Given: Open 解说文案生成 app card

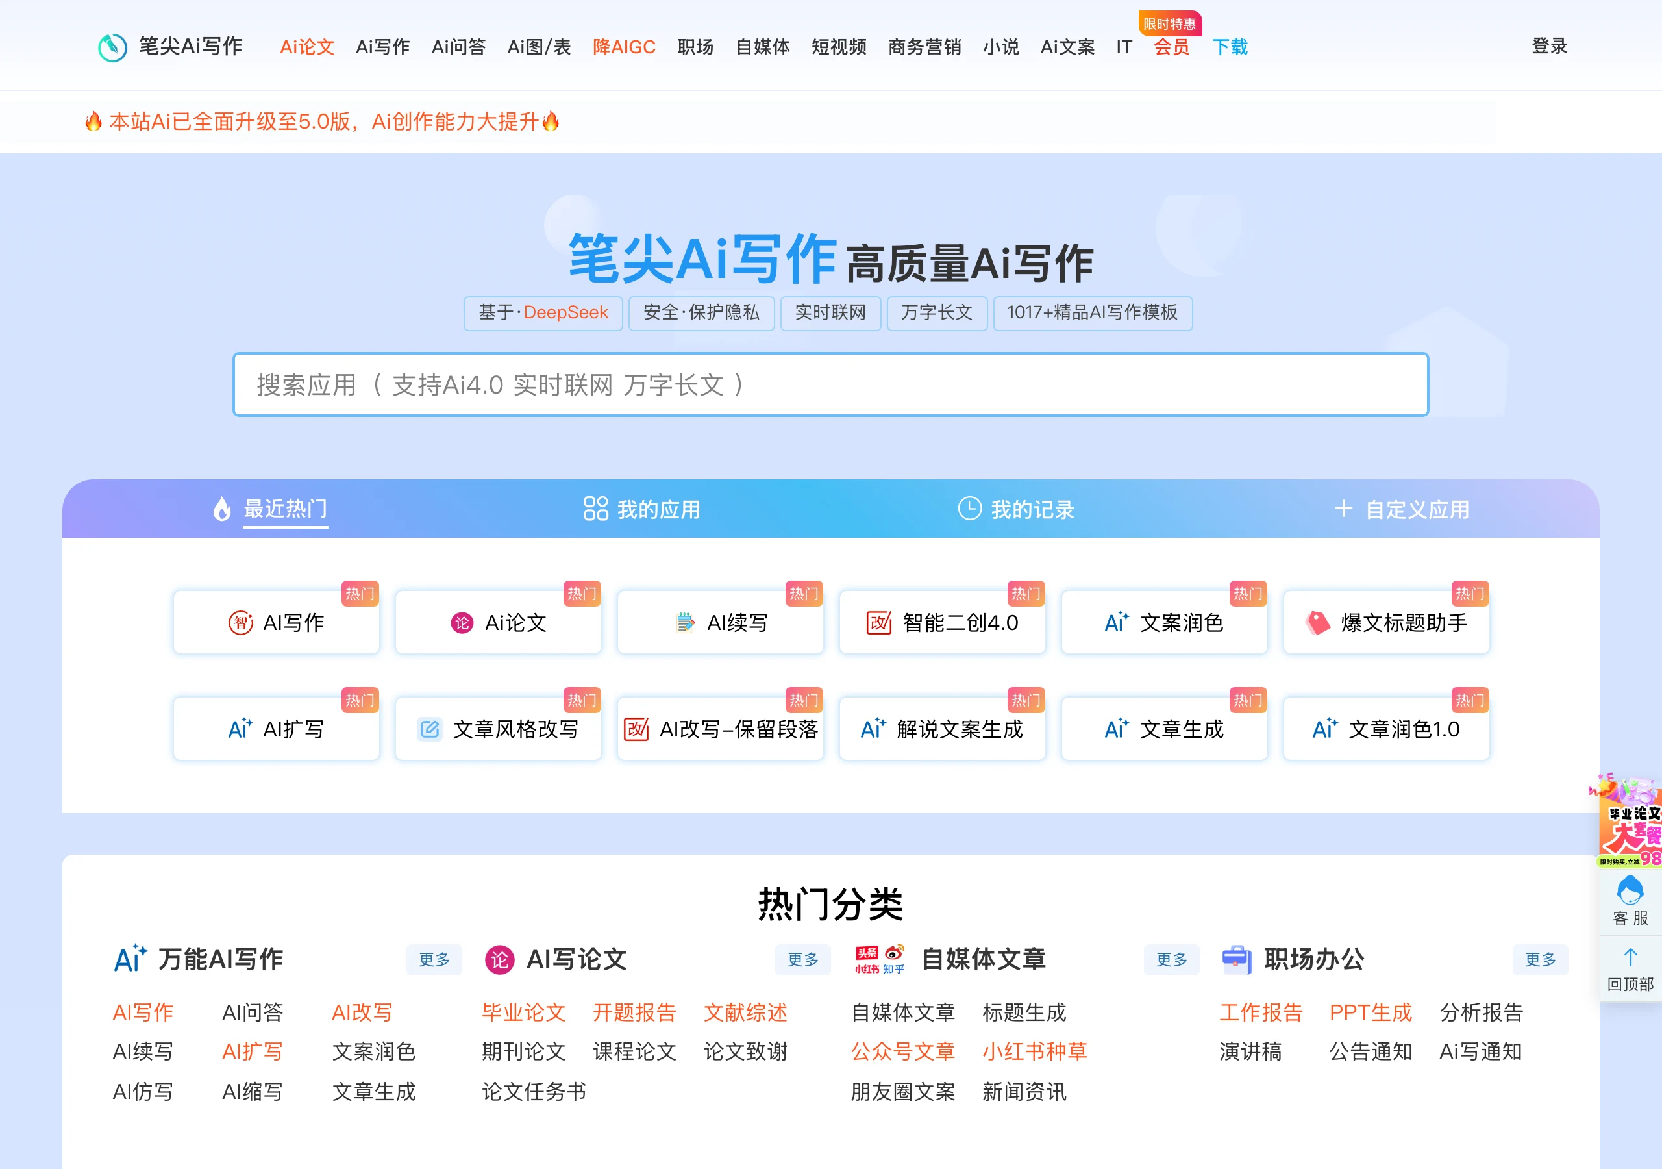Looking at the screenshot, I should [943, 729].
